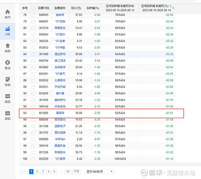Screen dimensions: 201x179
Task: Tick checkbox for row 89 天顺风能
Action: click(33, 87)
